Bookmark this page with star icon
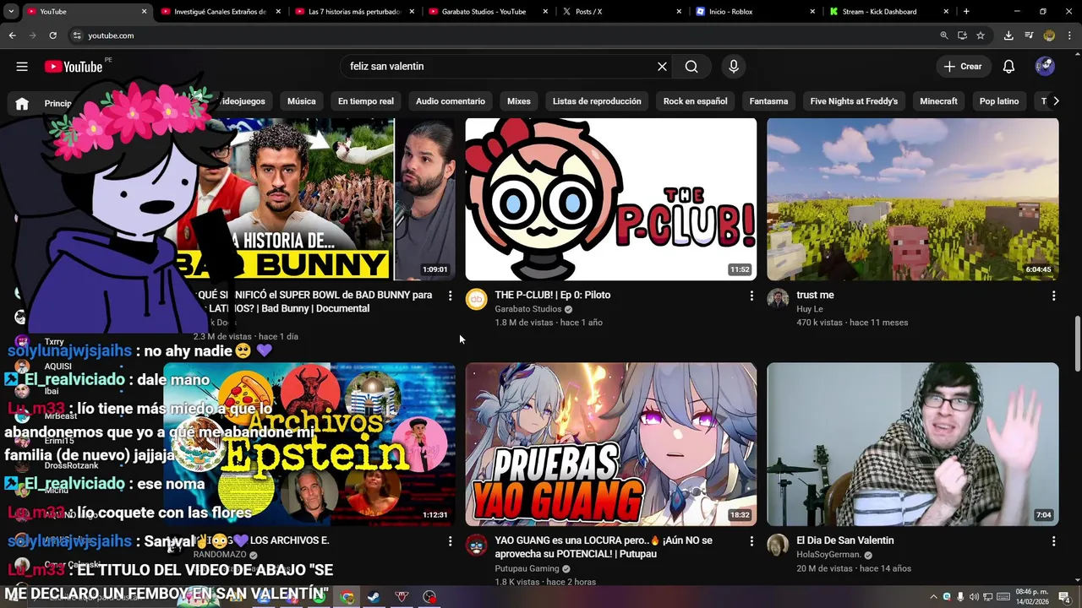Screen dimensions: 1082x608 981,35
